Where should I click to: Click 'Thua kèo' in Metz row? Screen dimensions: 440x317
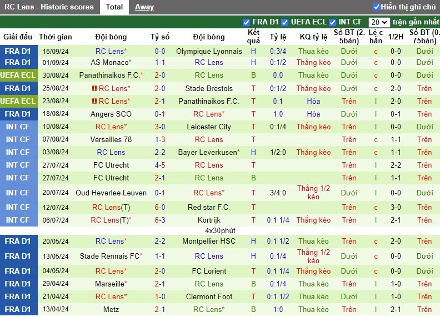click(x=313, y=309)
